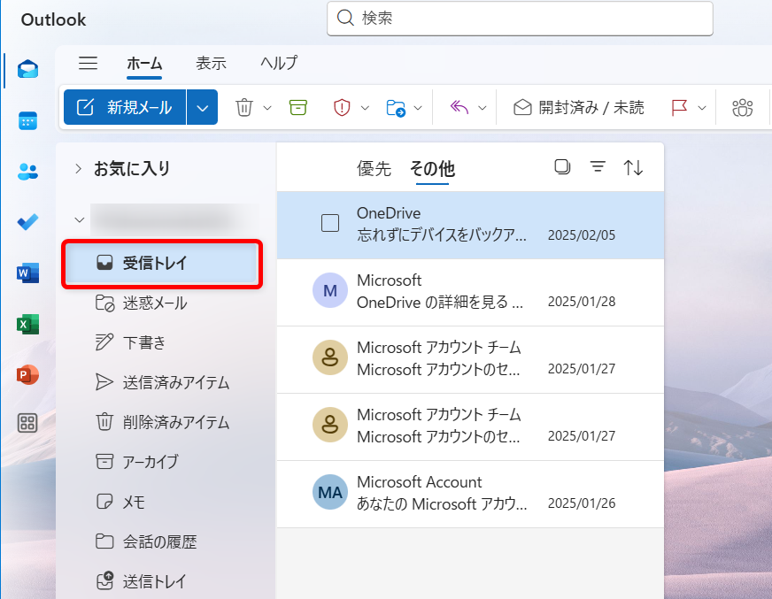Open the flag dropdown arrow

point(703,108)
